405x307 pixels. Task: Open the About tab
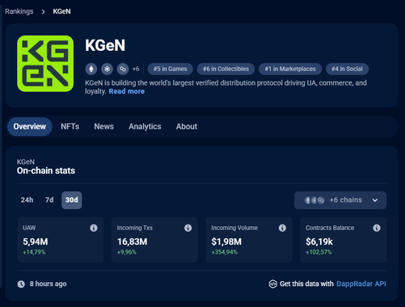[x=187, y=127]
